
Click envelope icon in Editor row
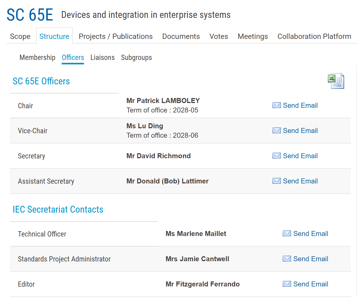(x=287, y=284)
